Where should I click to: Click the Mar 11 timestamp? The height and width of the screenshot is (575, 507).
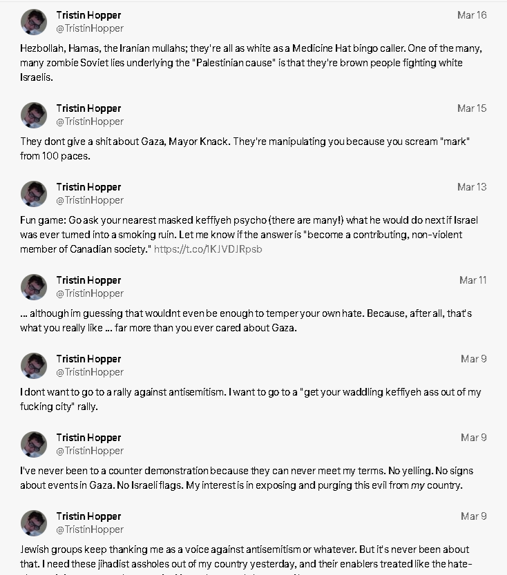(473, 280)
